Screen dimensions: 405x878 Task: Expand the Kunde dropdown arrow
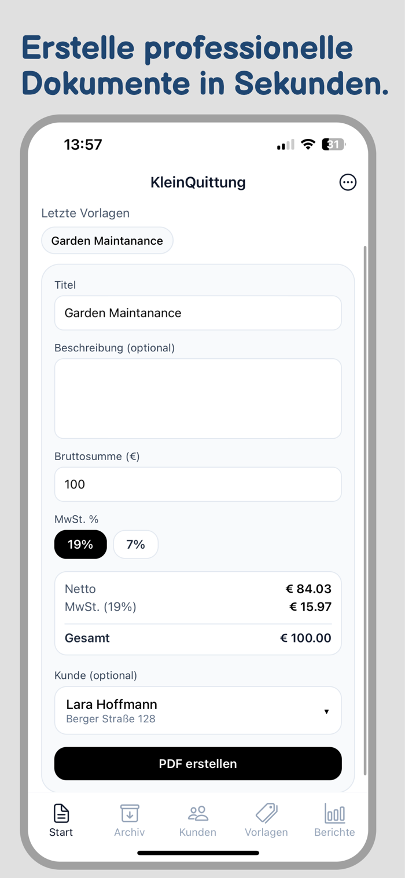coord(326,711)
